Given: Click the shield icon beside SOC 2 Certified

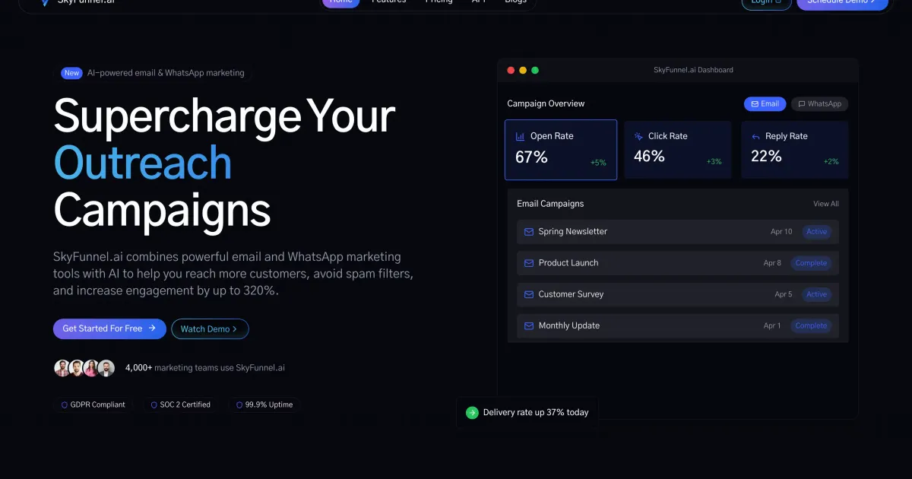Looking at the screenshot, I should [154, 405].
